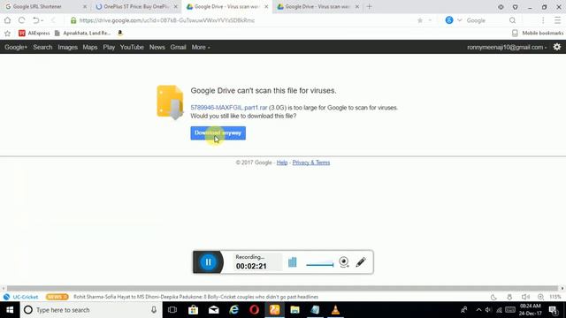The image size is (566, 318).
Task: Click the zoom magnifier in status bar
Action: (540, 297)
